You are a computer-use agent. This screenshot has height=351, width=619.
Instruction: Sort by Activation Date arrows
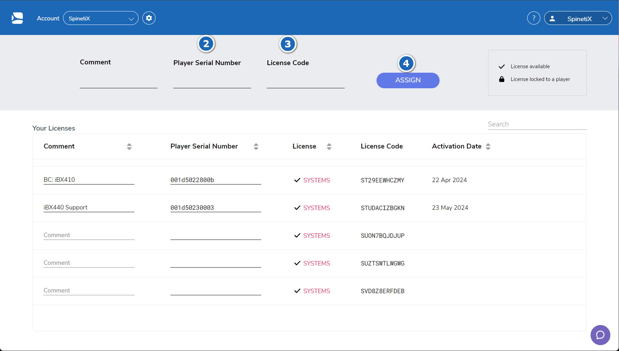tap(488, 146)
